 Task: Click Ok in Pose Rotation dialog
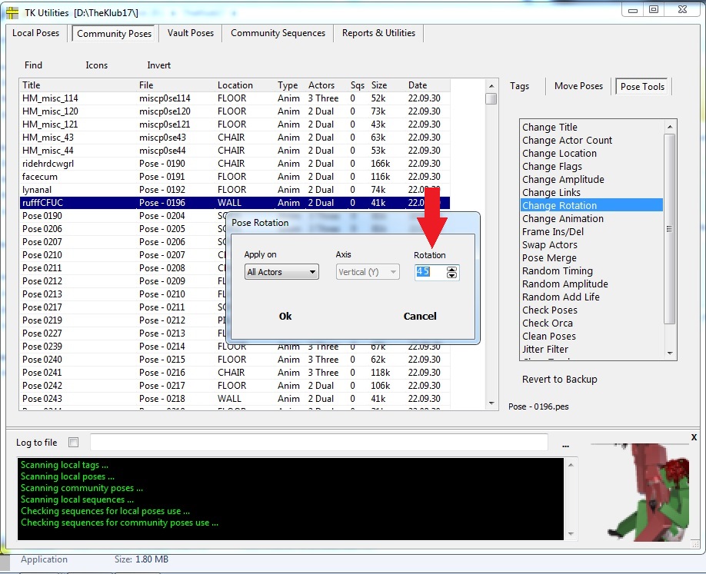click(x=285, y=317)
